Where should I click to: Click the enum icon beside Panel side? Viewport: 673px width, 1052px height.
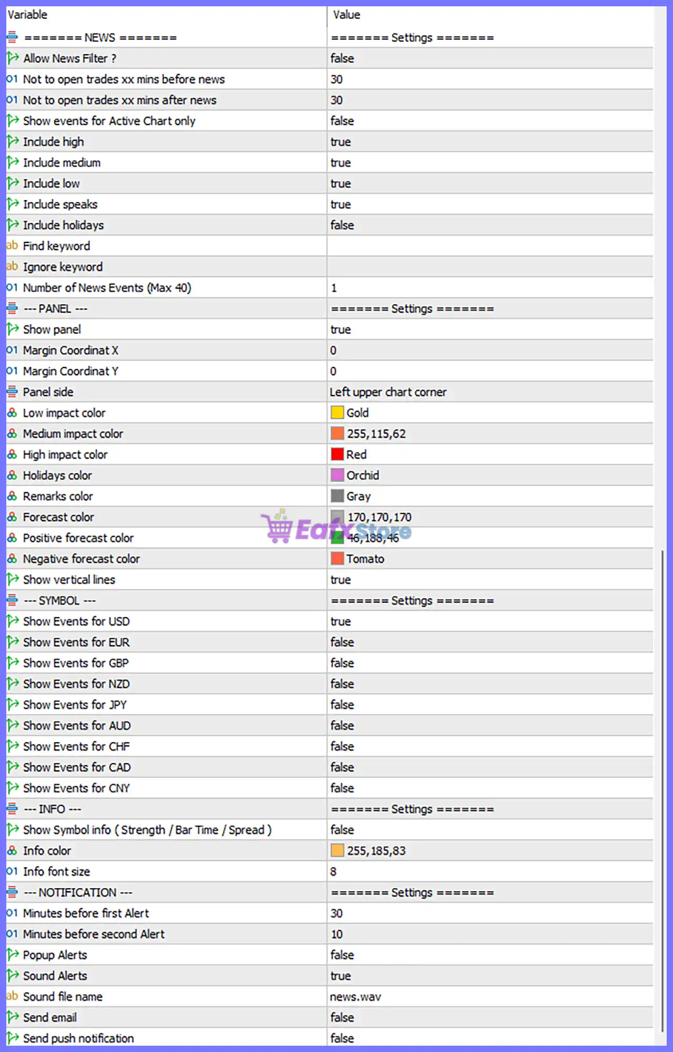12,391
